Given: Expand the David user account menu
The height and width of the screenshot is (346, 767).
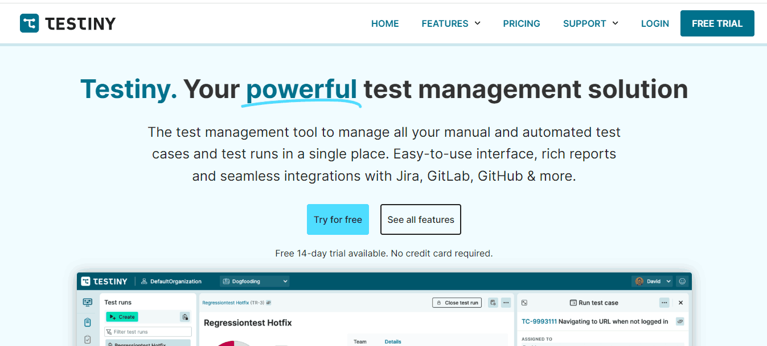Looking at the screenshot, I should tap(653, 281).
